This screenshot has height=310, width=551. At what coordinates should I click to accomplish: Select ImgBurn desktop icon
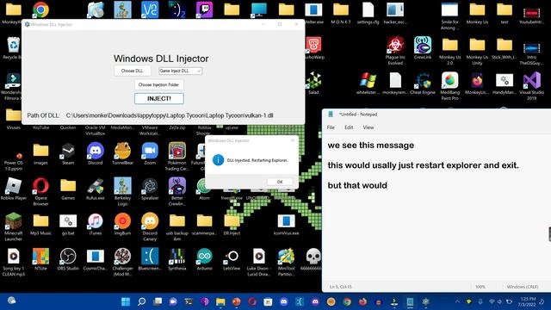122,224
